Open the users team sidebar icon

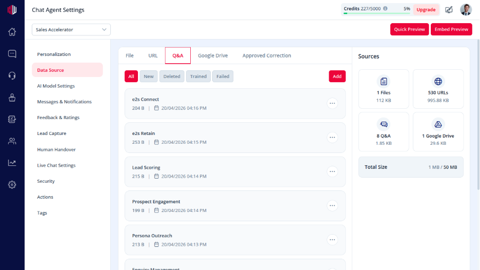12,141
